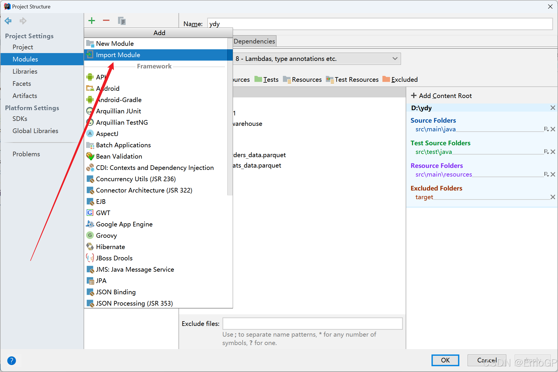
Task: Edit properties of the src\test\java folder
Action: (546, 152)
